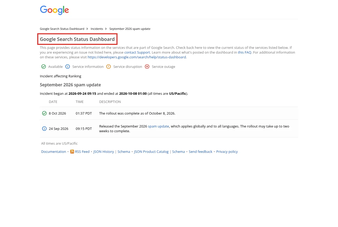Click the Service disruption orange legend icon
The width and height of the screenshot is (338, 227).
(x=109, y=67)
